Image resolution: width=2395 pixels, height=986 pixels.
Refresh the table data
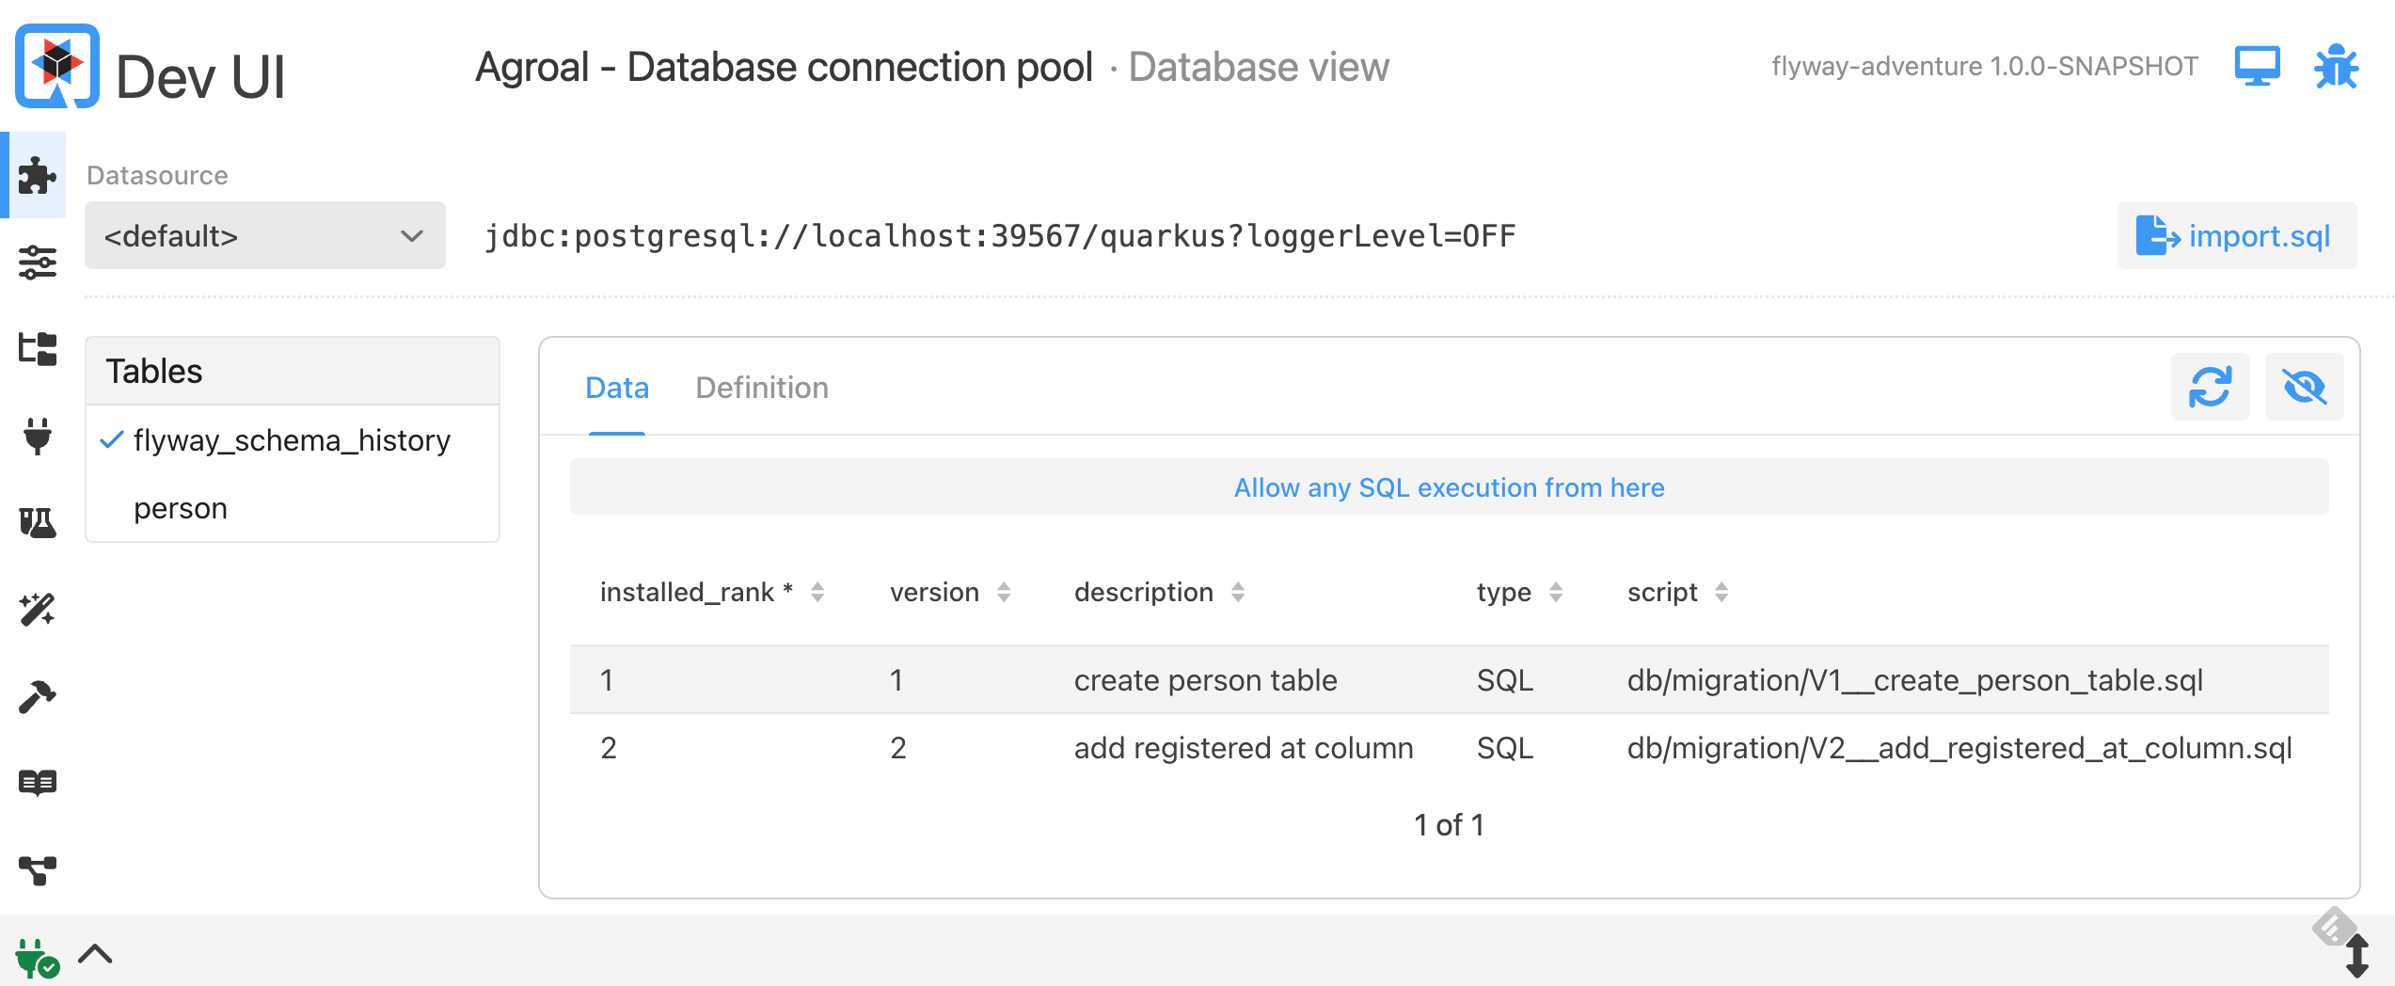(x=2210, y=387)
